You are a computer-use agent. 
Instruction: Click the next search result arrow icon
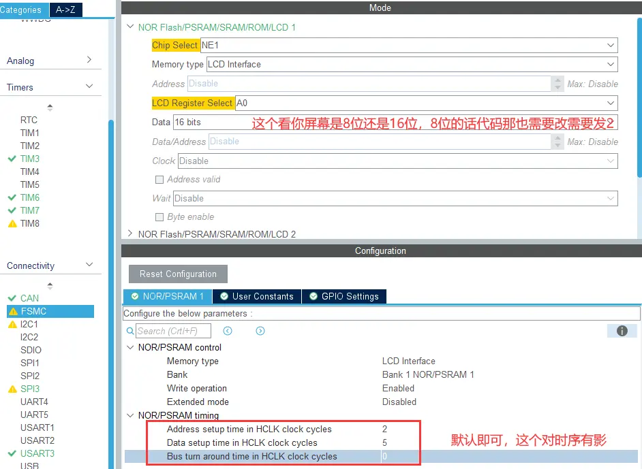[x=260, y=331]
